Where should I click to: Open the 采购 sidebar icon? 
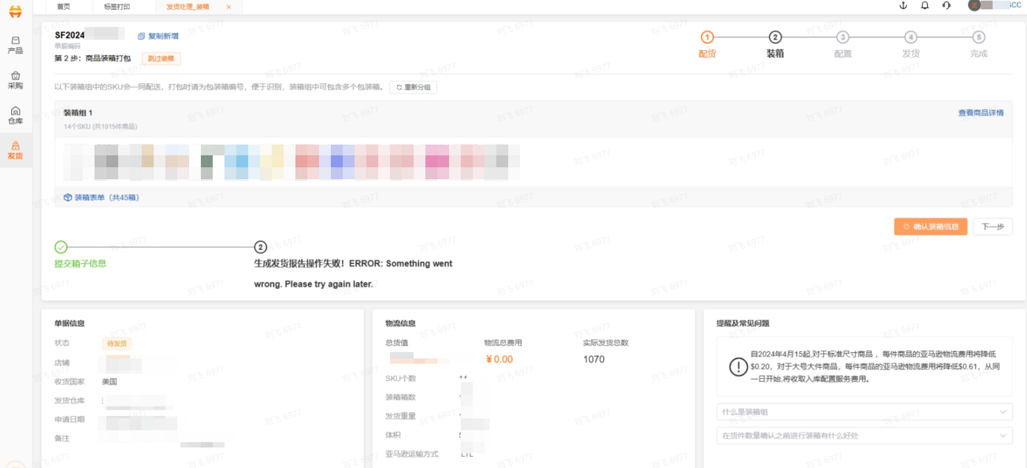tap(15, 80)
